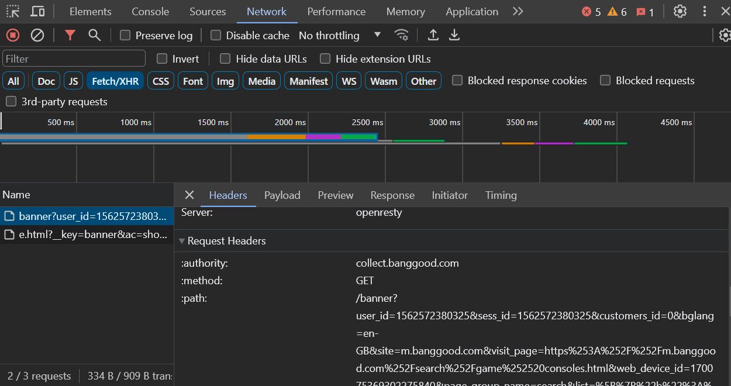Activate the inspect element picker icon
The height and width of the screenshot is (386, 731).
pos(13,11)
